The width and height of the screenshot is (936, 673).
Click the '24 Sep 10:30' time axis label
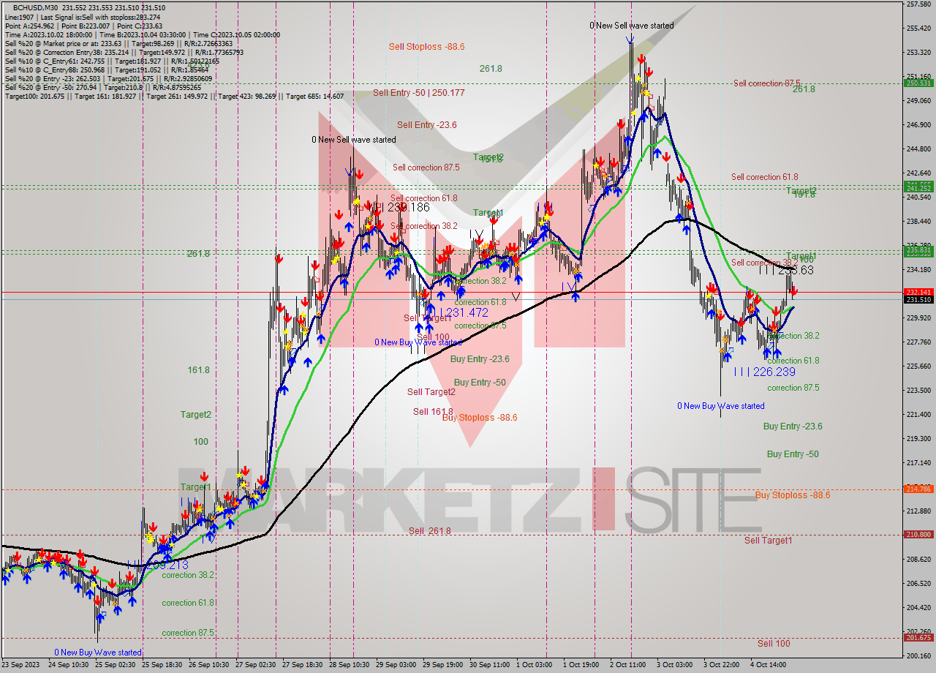pos(69,665)
